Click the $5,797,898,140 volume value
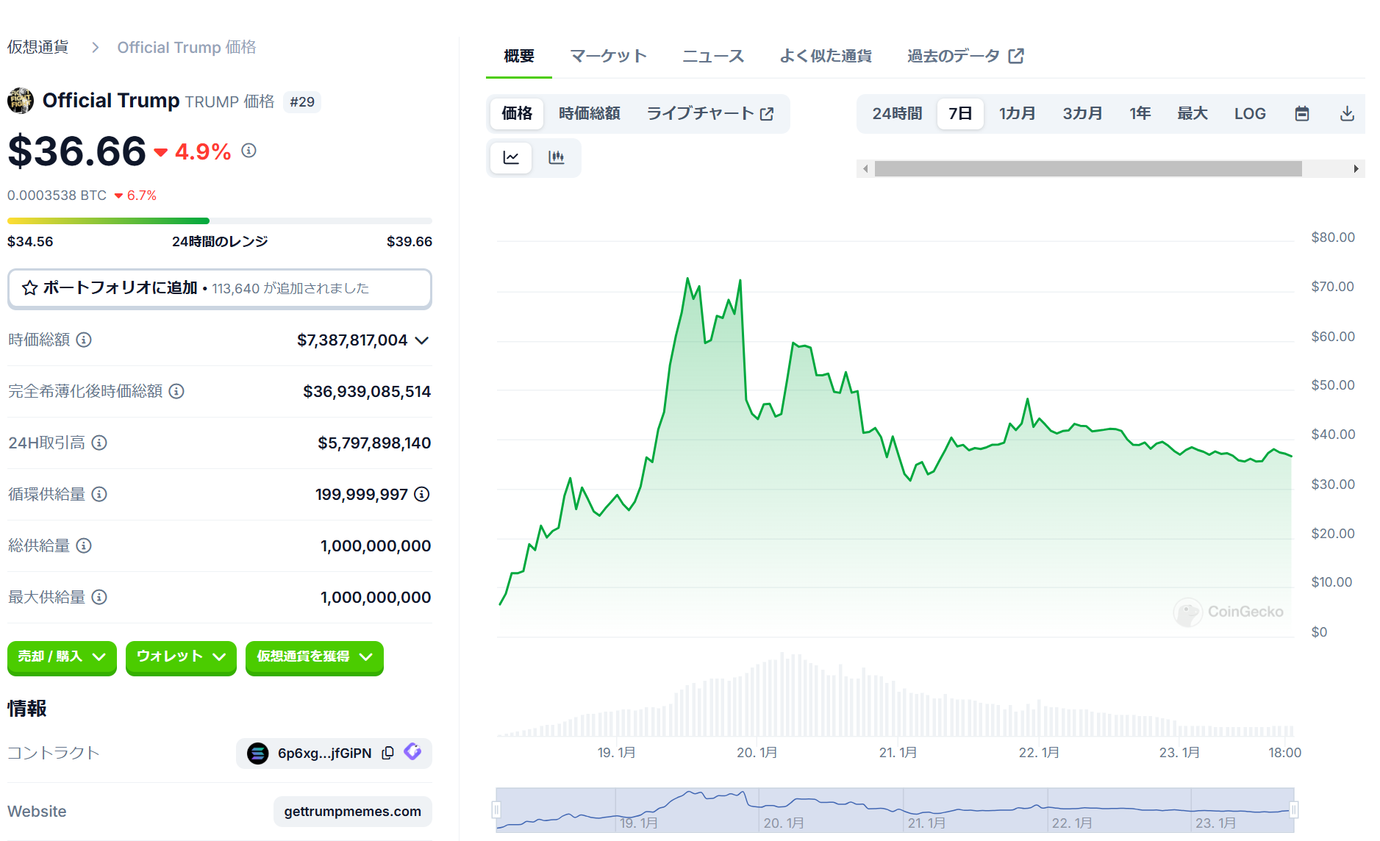The image size is (1380, 841). (374, 443)
